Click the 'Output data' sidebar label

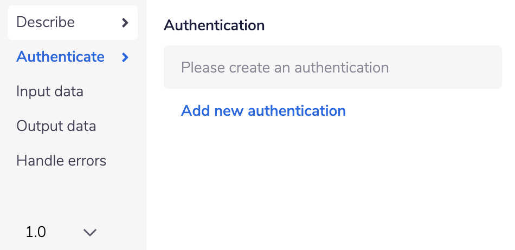(x=56, y=126)
